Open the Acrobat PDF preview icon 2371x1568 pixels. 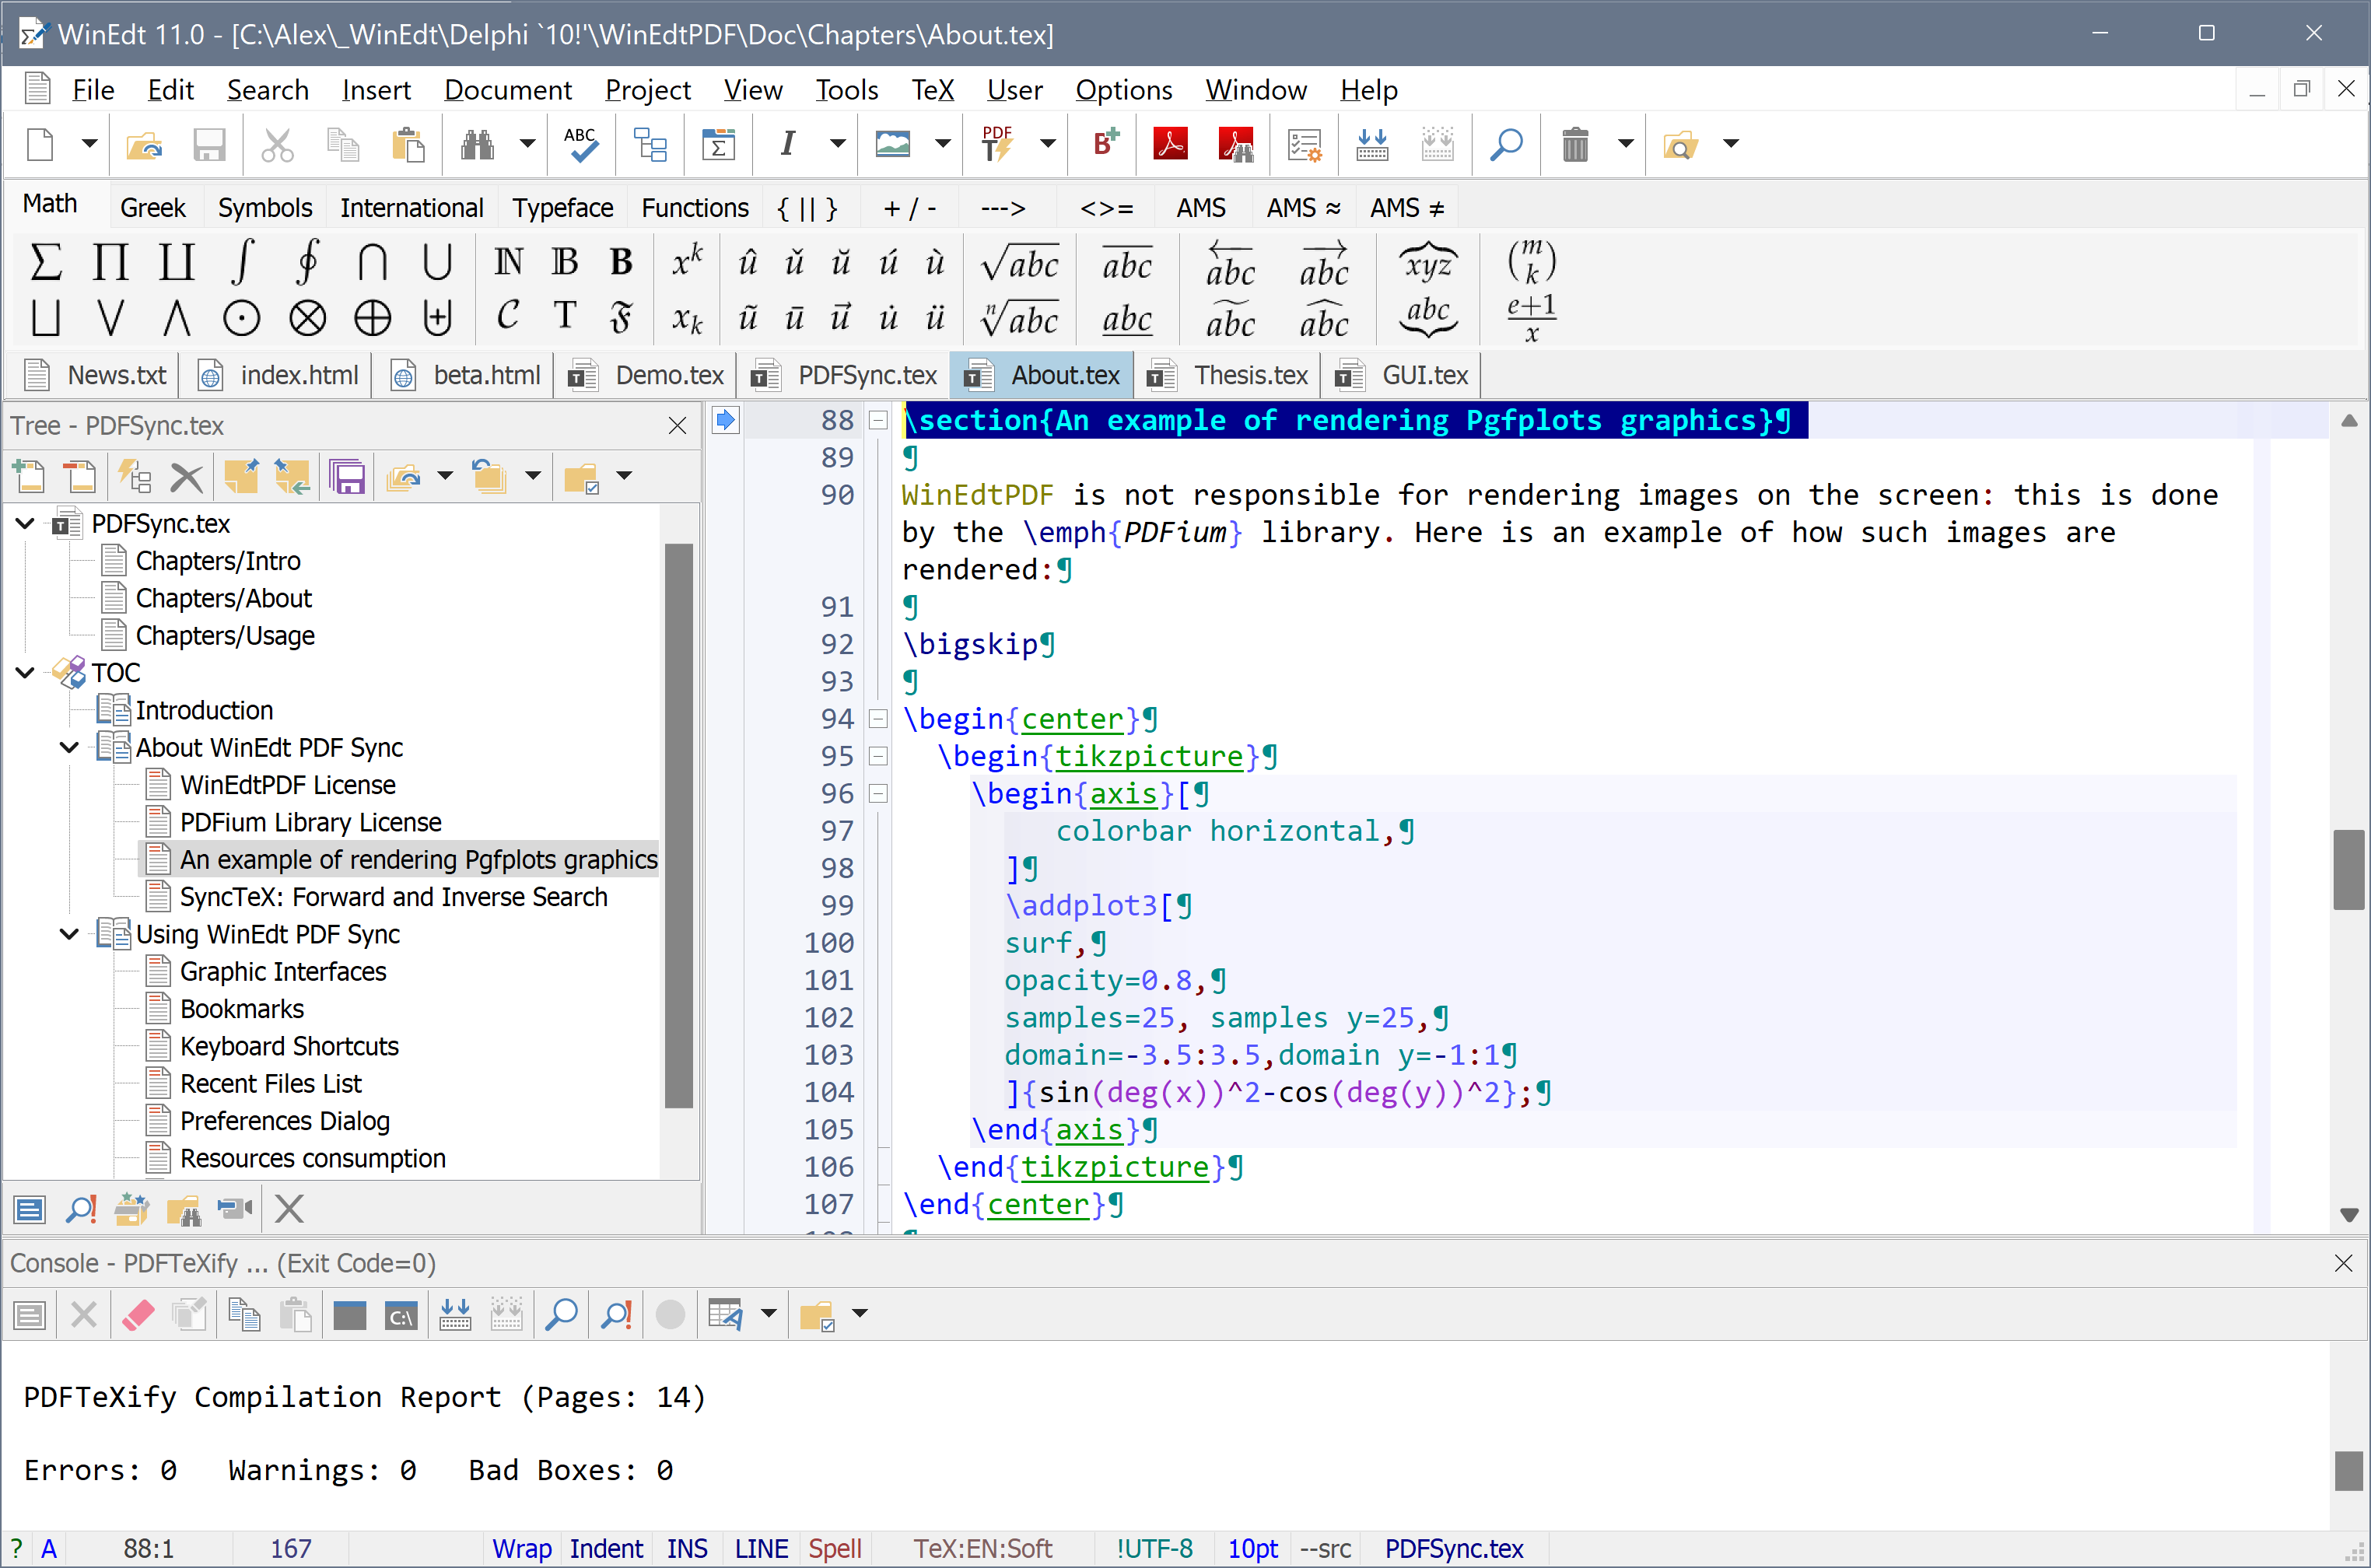click(1170, 145)
